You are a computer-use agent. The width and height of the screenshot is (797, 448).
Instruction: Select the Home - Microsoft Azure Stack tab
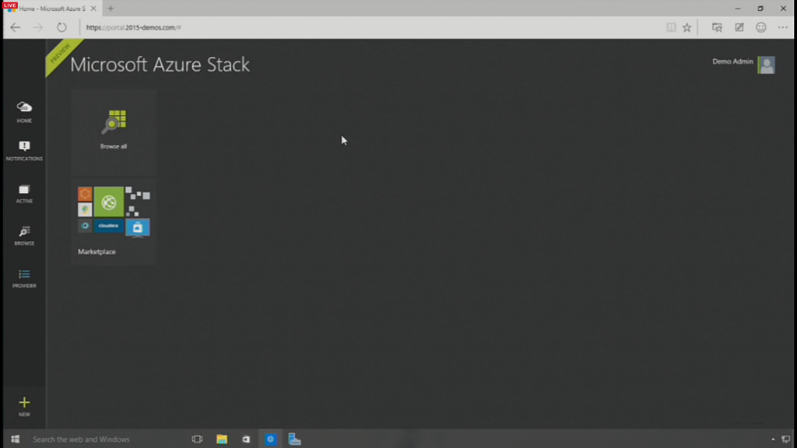(x=51, y=9)
